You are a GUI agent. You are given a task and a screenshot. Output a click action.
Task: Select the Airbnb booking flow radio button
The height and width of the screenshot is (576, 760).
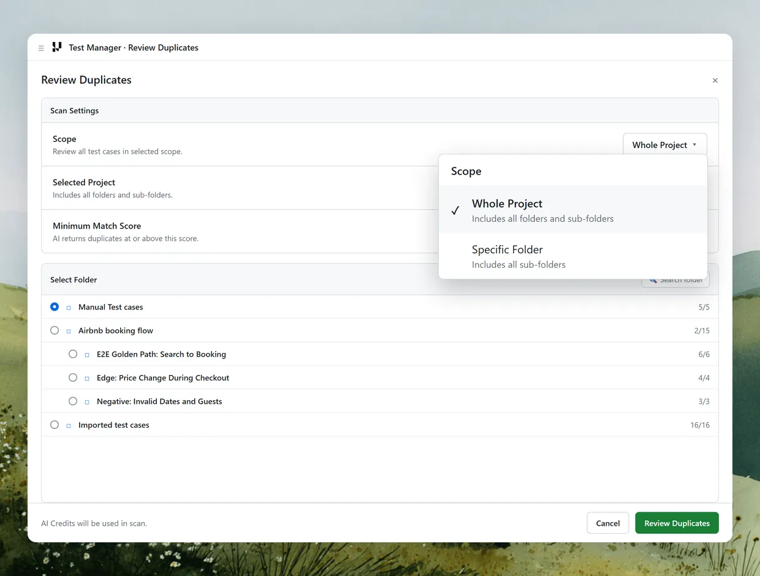(55, 330)
